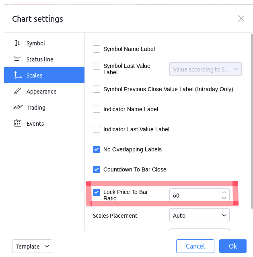Close the Chart settings dialog
This screenshot has width=253, height=257.
[x=241, y=18]
